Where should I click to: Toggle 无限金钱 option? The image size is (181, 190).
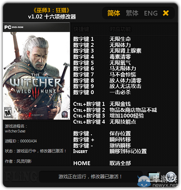pos(120,104)
